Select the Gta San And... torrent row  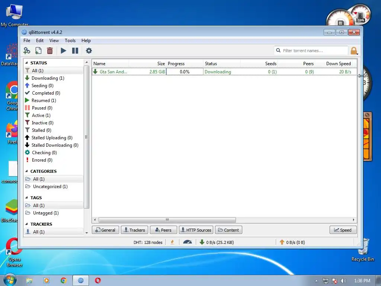[224, 72]
